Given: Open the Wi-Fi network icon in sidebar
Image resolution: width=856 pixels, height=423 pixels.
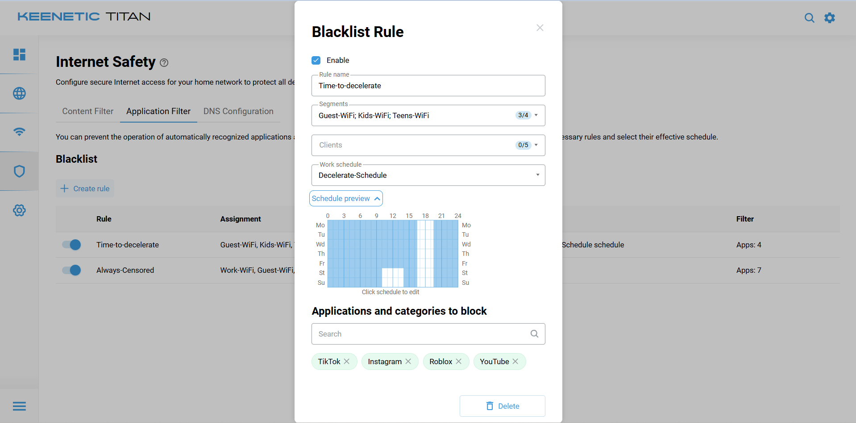Looking at the screenshot, I should (19, 132).
